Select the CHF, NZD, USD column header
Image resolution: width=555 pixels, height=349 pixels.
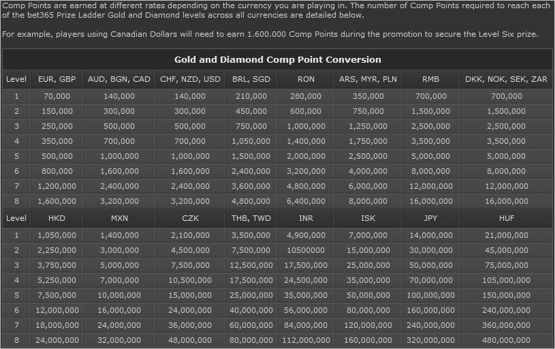(190, 79)
